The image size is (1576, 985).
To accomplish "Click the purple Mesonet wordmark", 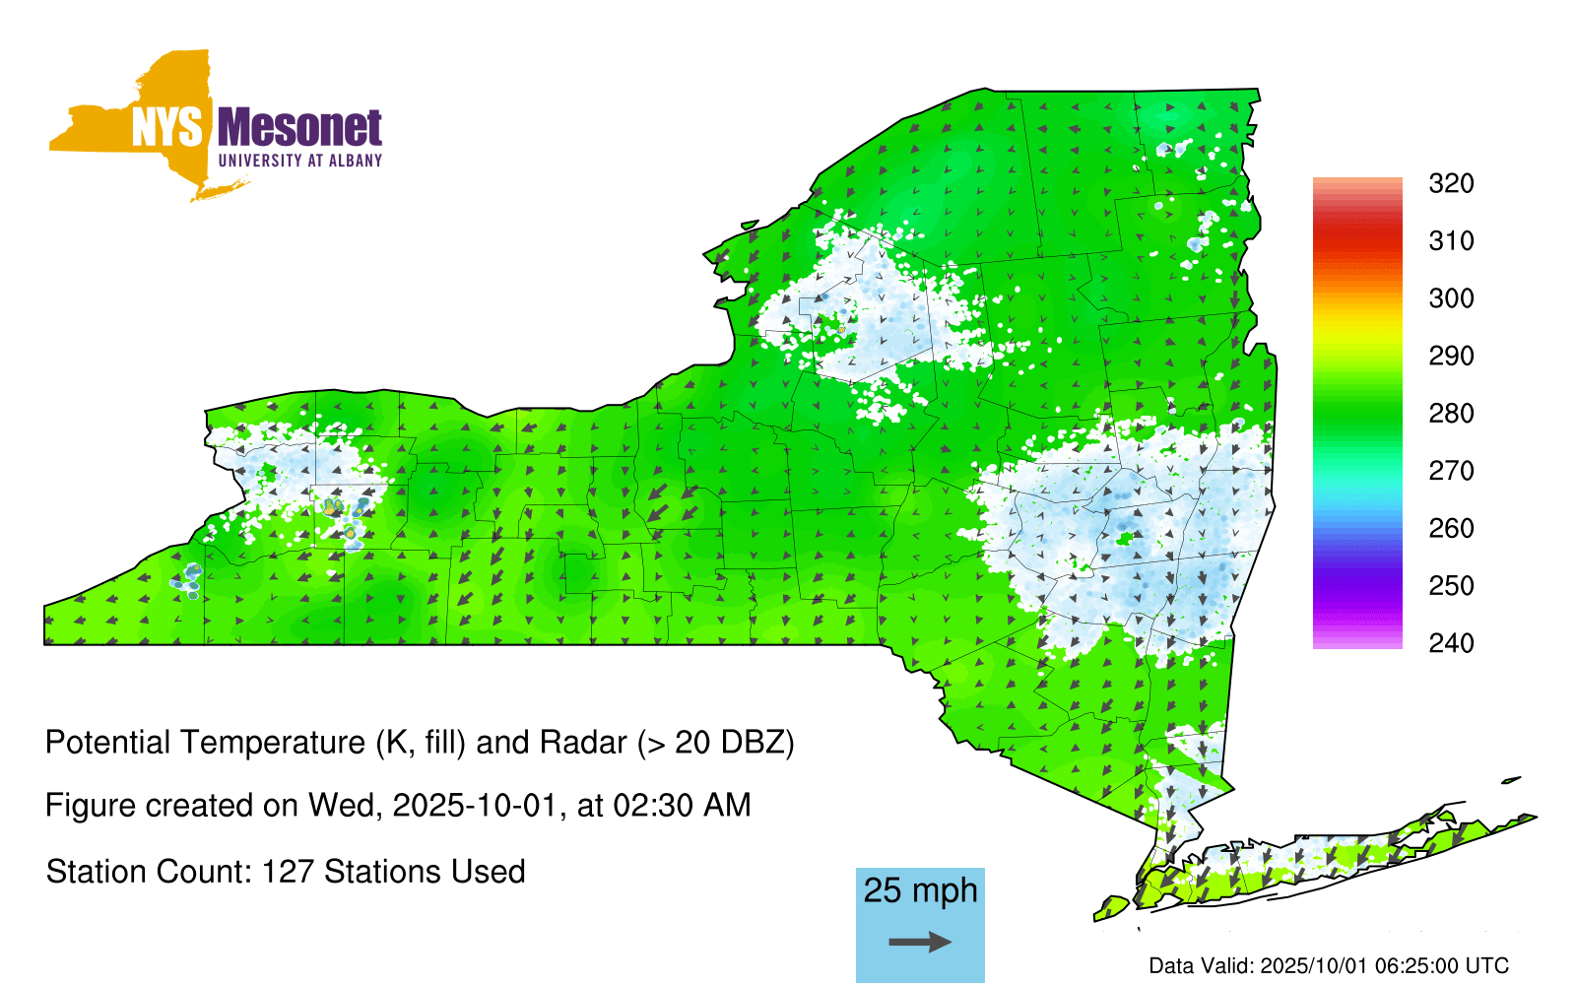I will coord(299,128).
